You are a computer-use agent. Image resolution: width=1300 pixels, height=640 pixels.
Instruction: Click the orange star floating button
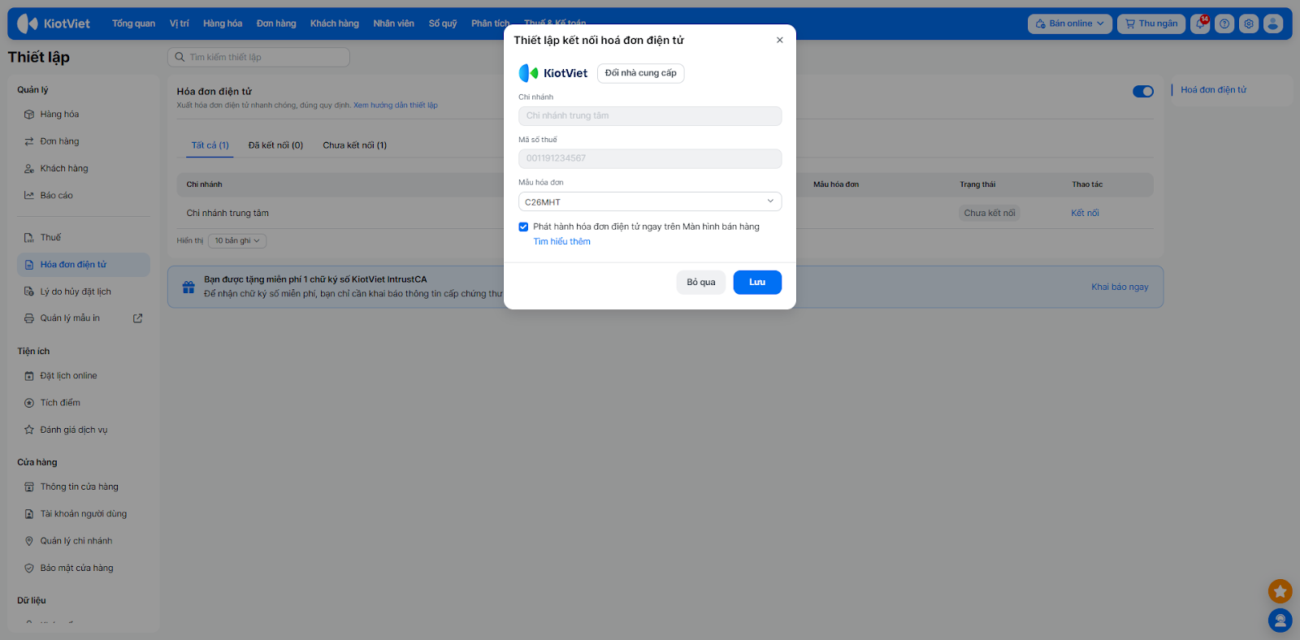click(x=1280, y=591)
